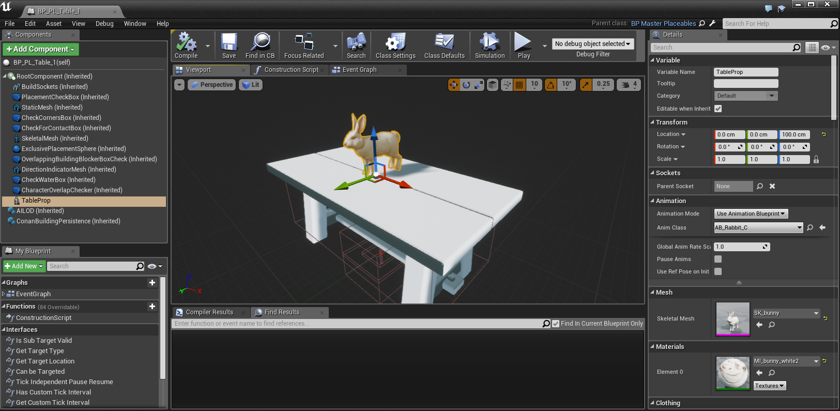The image size is (840, 411).
Task: Open the Animation Mode dropdown
Action: [x=751, y=214]
